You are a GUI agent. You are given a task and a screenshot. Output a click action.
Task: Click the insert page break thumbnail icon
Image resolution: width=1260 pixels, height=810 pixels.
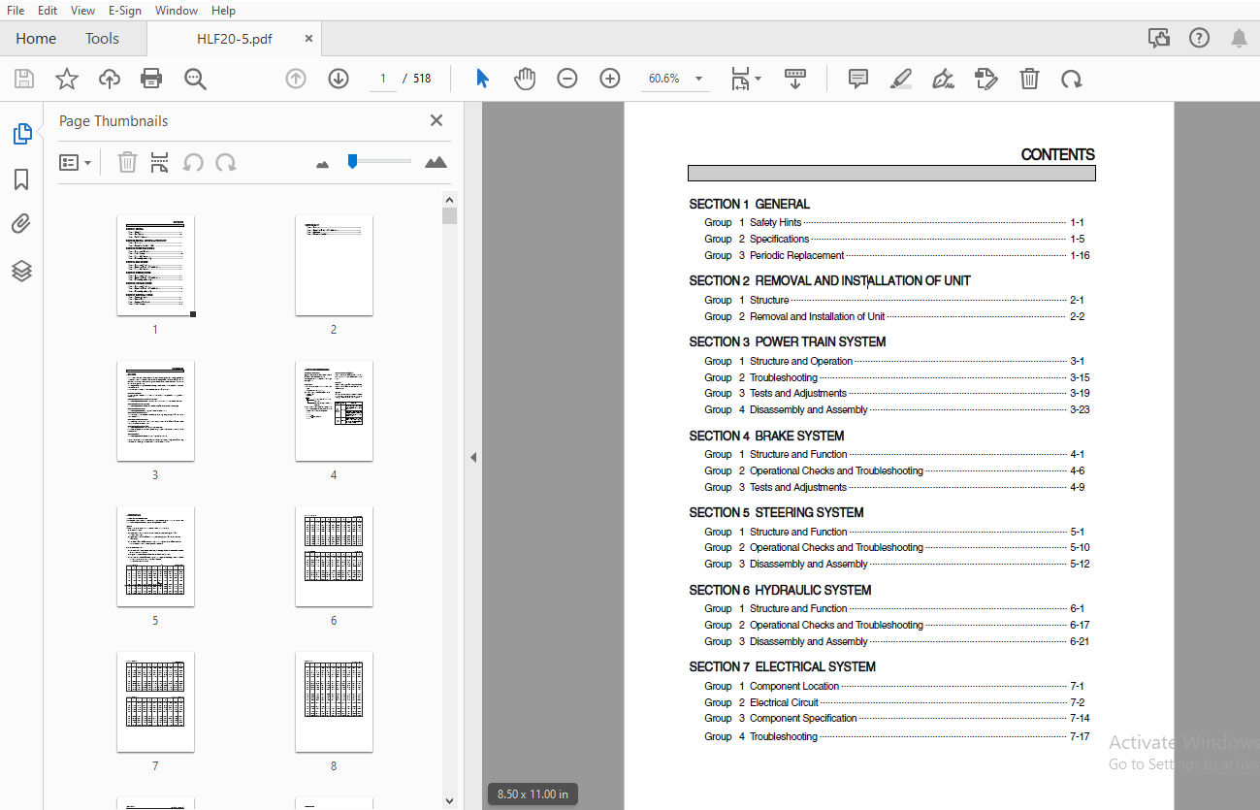(x=160, y=162)
